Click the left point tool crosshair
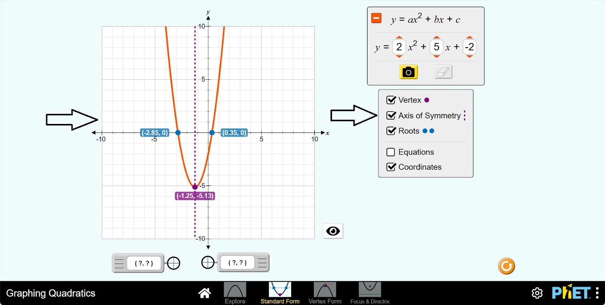Viewport: 605px width, 305px height. coord(174,263)
